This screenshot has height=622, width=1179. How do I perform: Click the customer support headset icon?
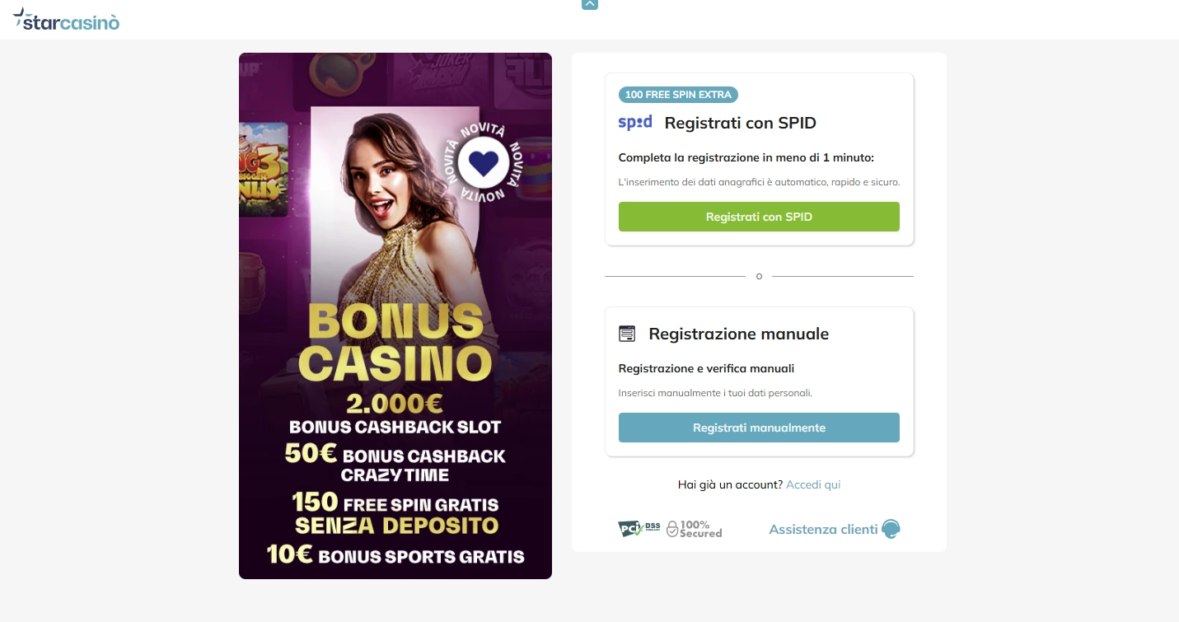[x=891, y=529]
